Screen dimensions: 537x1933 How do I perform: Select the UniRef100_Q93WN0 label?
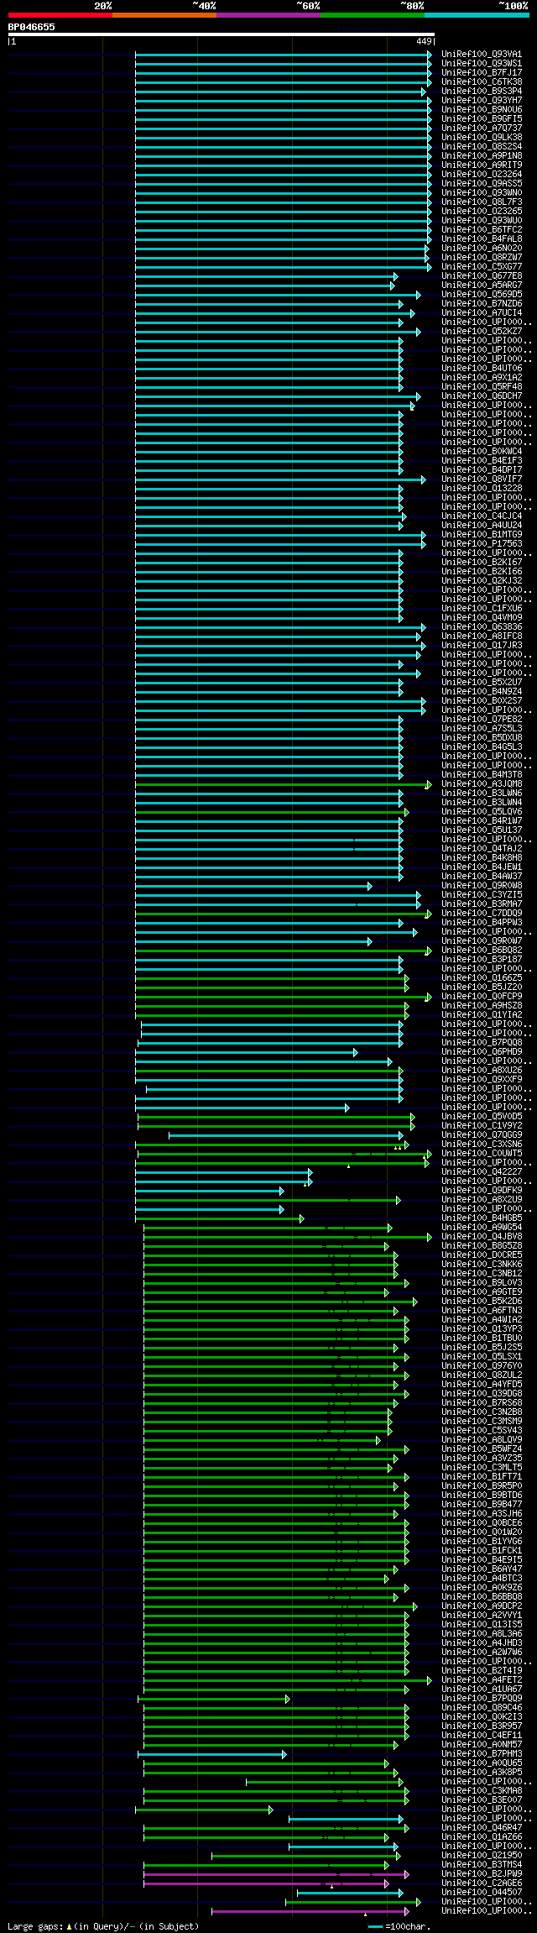tap(482, 193)
